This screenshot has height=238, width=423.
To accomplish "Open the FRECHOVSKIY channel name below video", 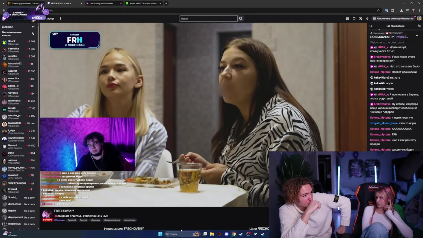I will [64, 211].
